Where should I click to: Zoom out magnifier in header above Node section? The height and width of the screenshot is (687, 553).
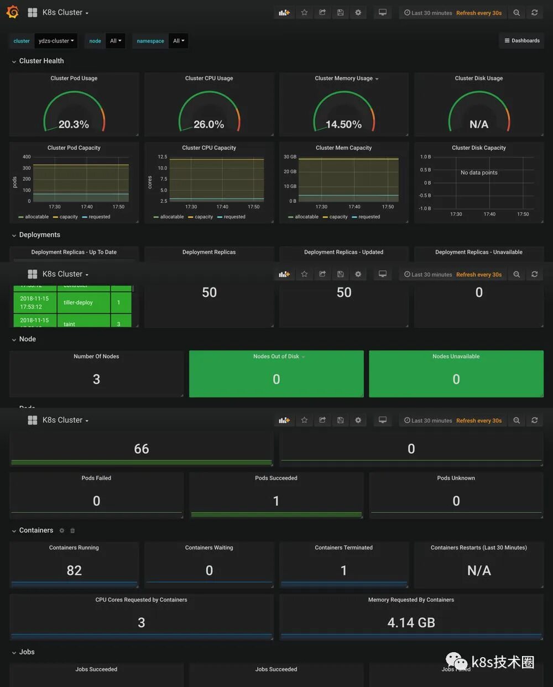517,274
